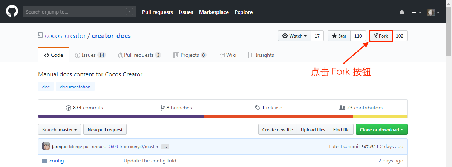The width and height of the screenshot is (452, 167).
Task: Open the Branch: master dropdown
Action: [60, 130]
